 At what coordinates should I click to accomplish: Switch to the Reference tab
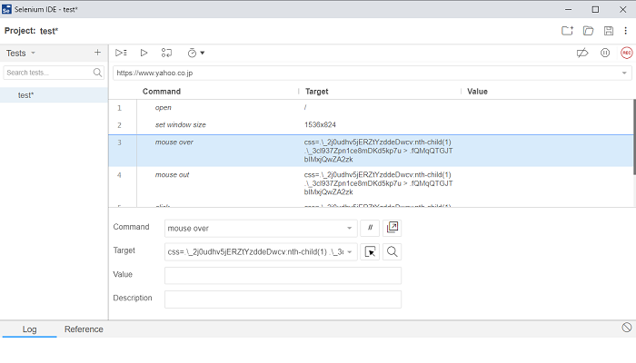(x=84, y=329)
